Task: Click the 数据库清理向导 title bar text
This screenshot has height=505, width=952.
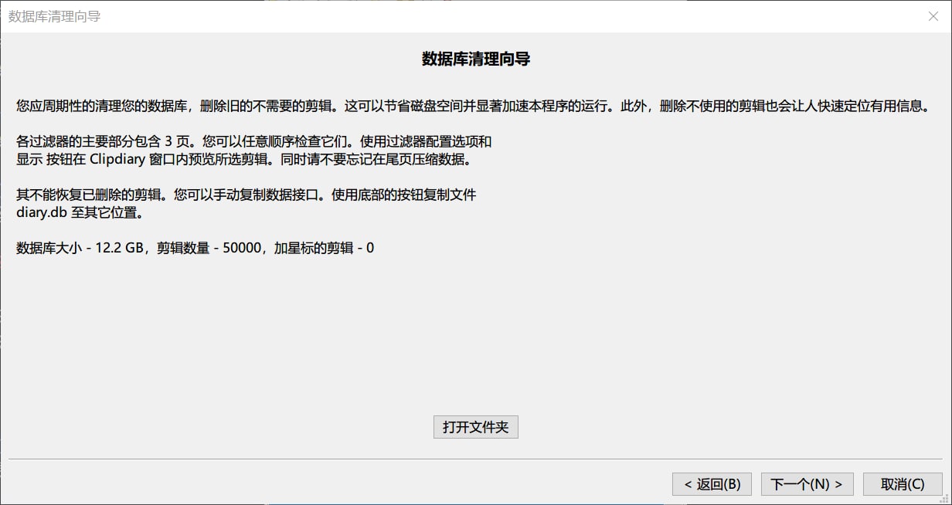Action: point(54,16)
